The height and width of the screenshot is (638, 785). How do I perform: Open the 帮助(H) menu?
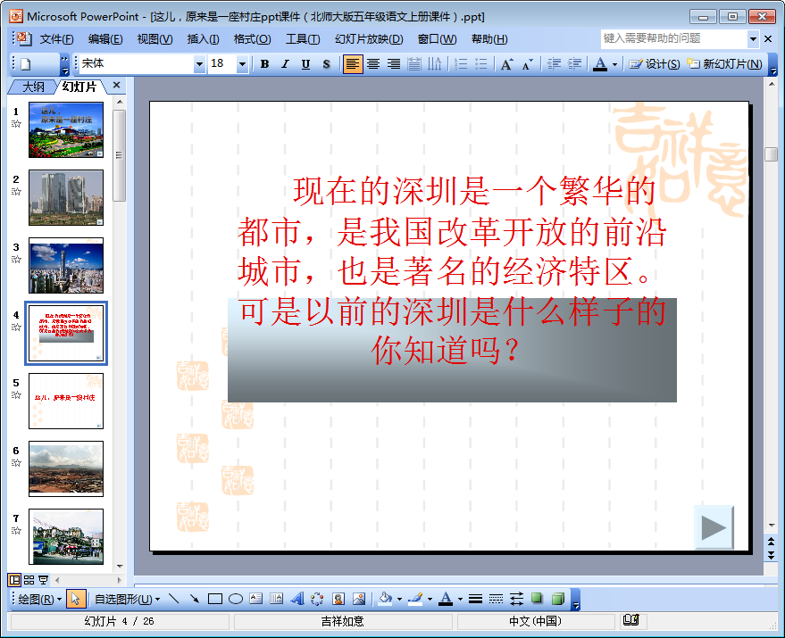click(489, 39)
